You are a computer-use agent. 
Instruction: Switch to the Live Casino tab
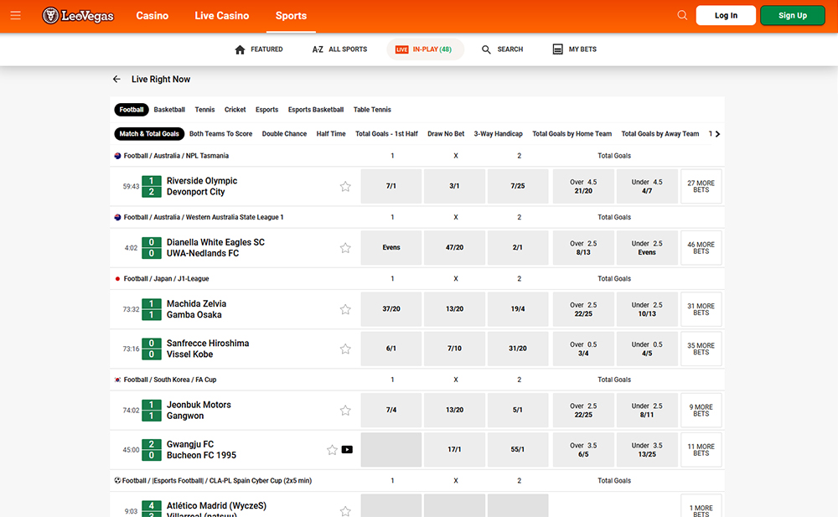(221, 16)
